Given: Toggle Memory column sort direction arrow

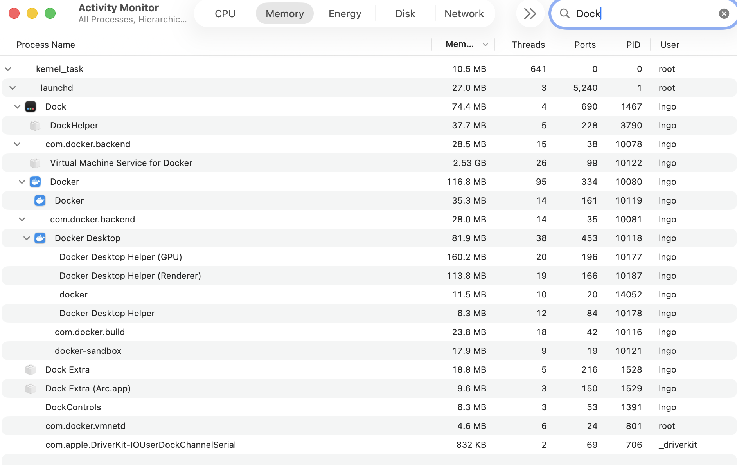Looking at the screenshot, I should 485,45.
